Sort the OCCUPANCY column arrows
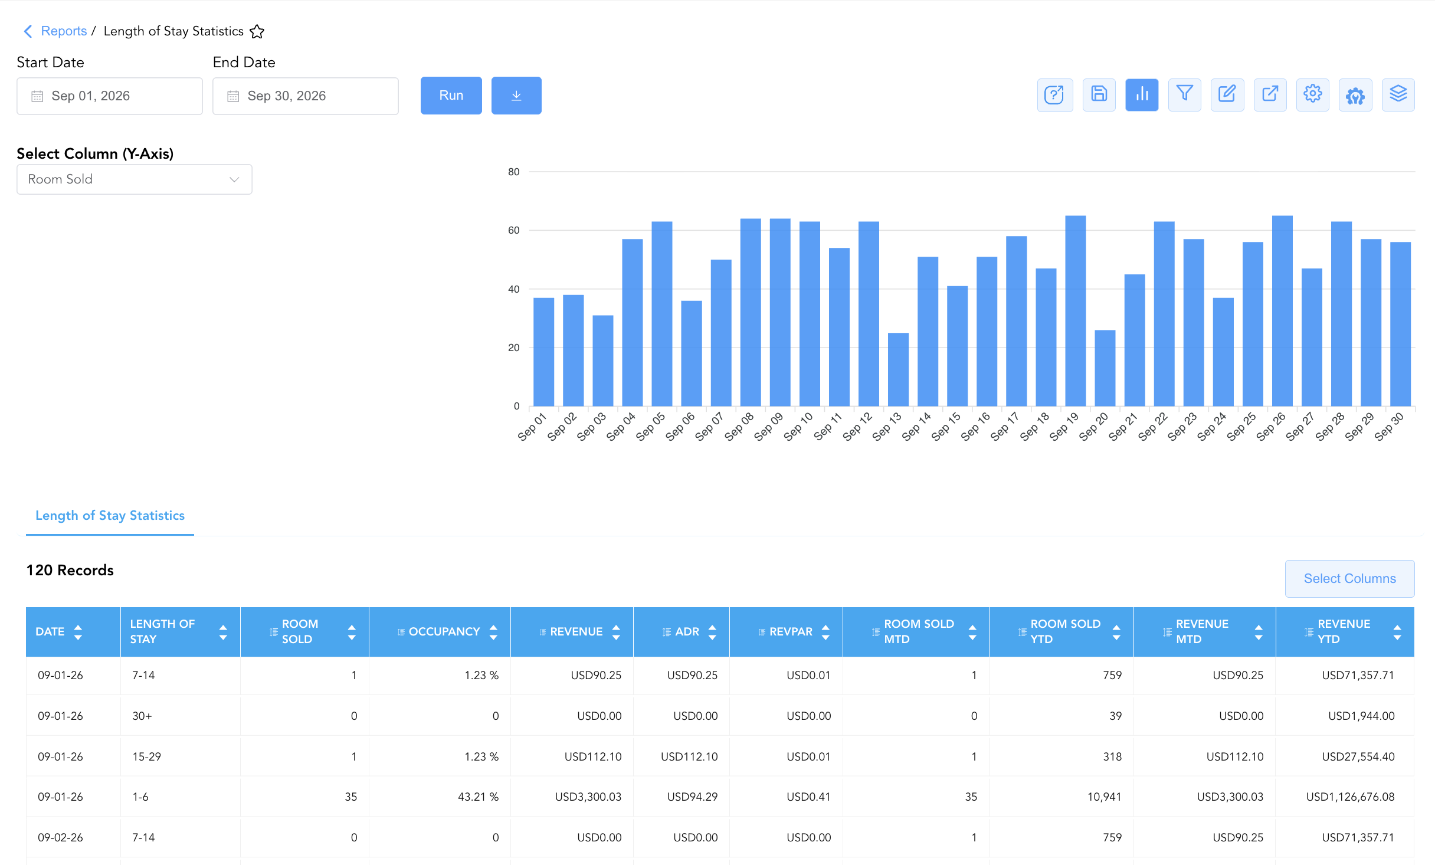Image resolution: width=1435 pixels, height=865 pixels. 493,632
